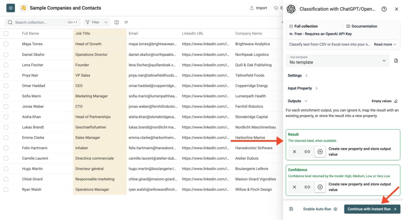Ignore the Result output with X icon
This screenshot has width=403, height=220.
click(294, 152)
